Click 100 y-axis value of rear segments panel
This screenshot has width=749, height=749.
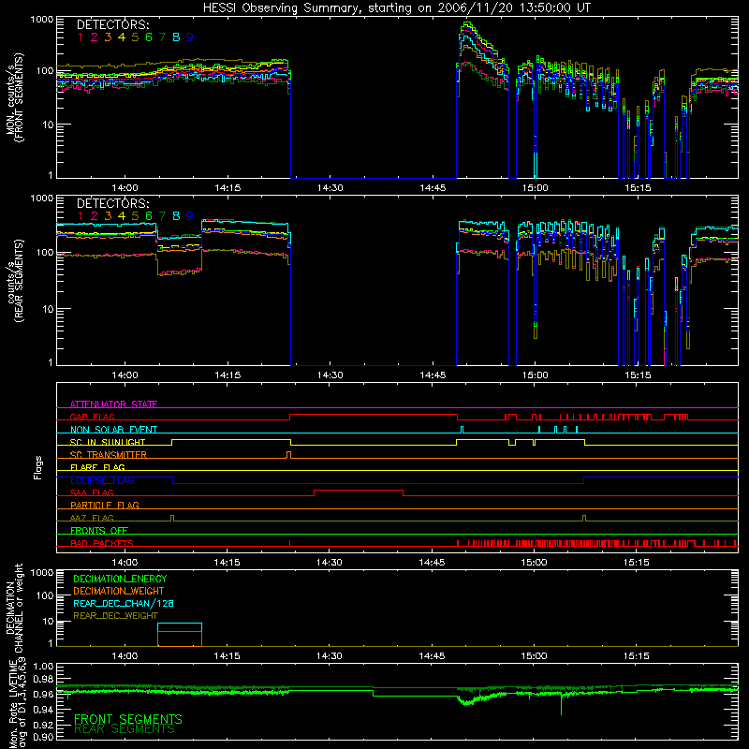(x=45, y=252)
